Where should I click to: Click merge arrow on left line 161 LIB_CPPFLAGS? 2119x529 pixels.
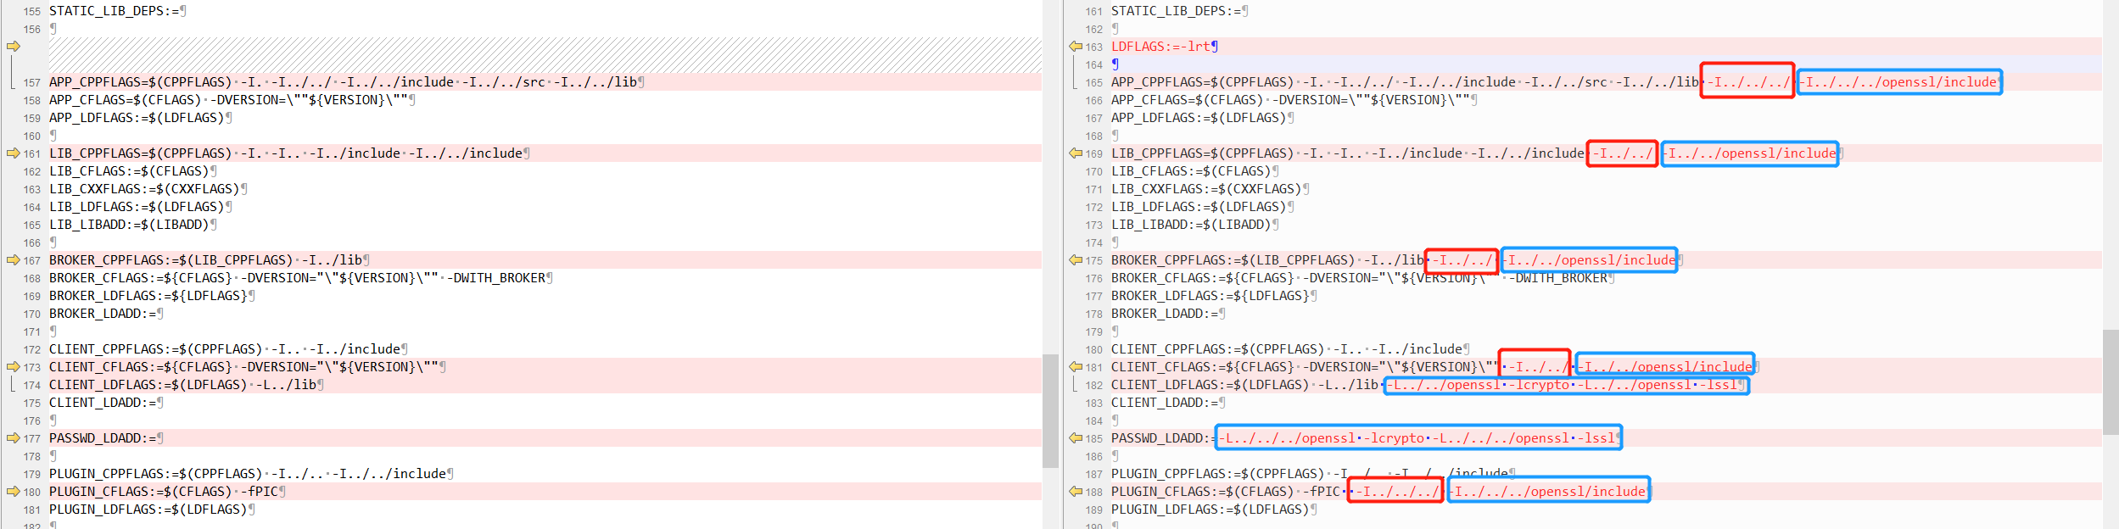[x=13, y=153]
